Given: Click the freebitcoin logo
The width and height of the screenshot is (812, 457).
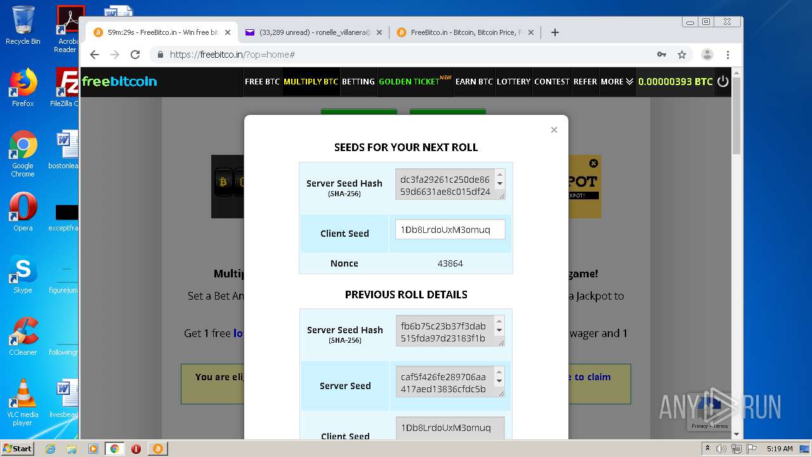Looking at the screenshot, I should [119, 81].
